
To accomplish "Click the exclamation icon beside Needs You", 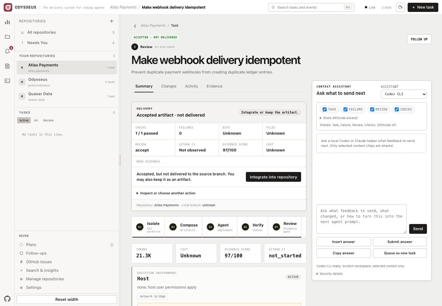I will [x=22, y=43].
